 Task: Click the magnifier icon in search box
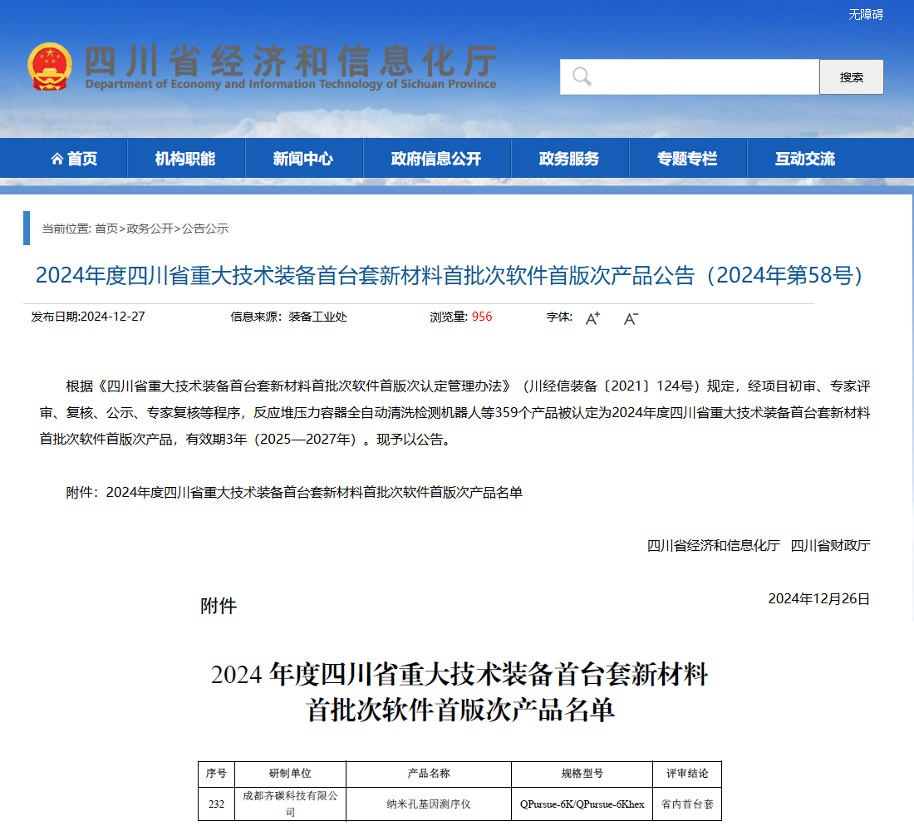coord(581,76)
